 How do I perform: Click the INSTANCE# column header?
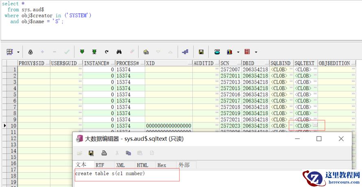99,63
